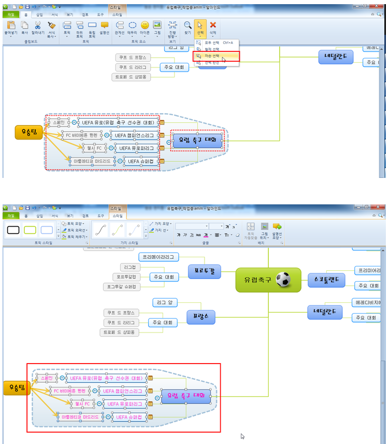Switch to 스타일 tab in top window

(x=118, y=15)
